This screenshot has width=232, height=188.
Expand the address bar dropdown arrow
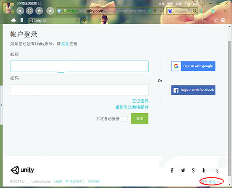(160, 11)
